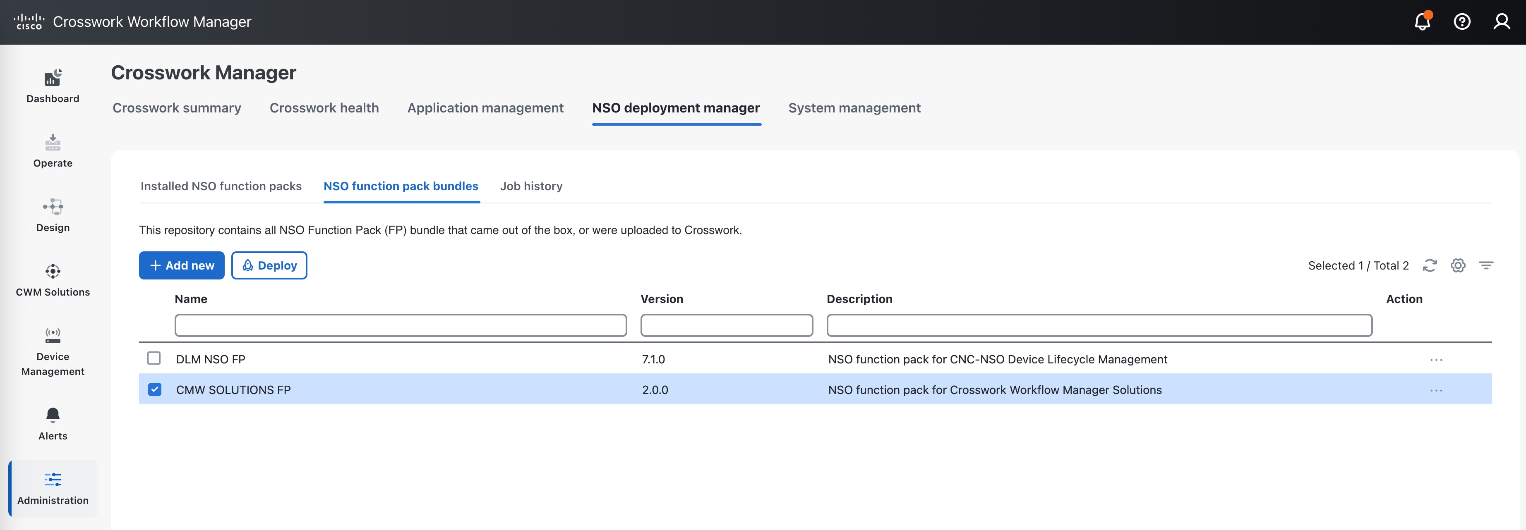This screenshot has height=530, width=1526.
Task: Click version 2.0.0 cell
Action: (x=655, y=390)
